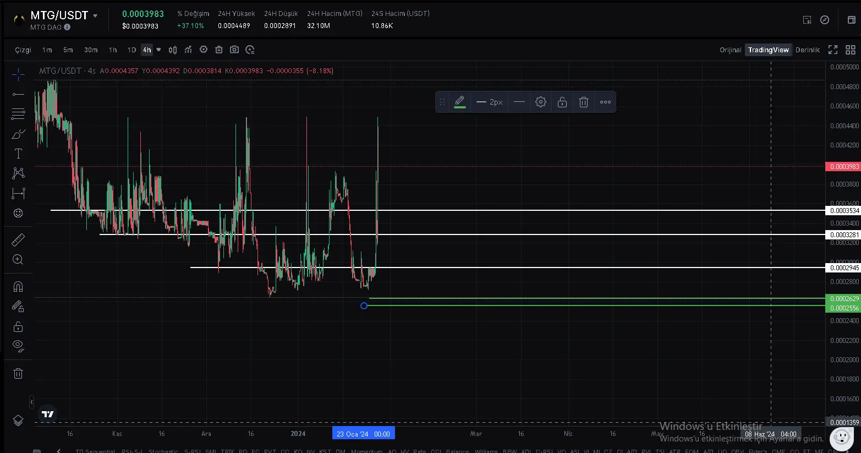Click the 23 Oca '24 00:00 time label

tap(364, 434)
